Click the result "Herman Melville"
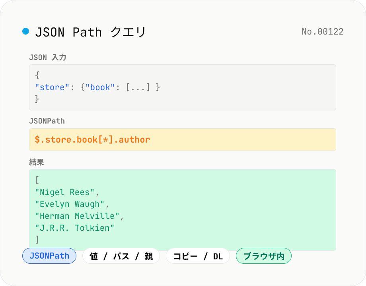The width and height of the screenshot is (366, 286). 77,216
